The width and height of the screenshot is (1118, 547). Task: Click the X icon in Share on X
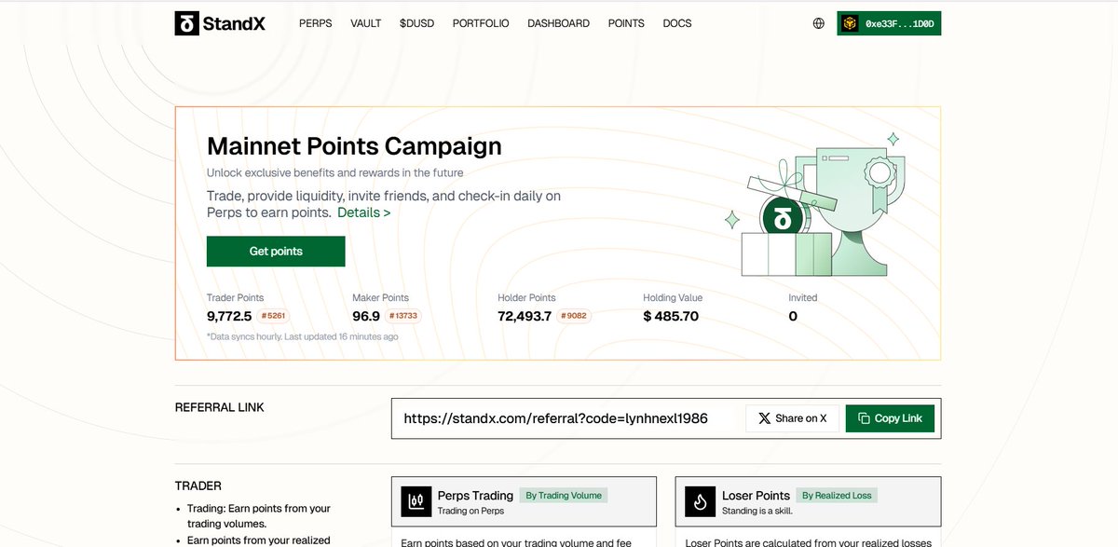tap(766, 417)
